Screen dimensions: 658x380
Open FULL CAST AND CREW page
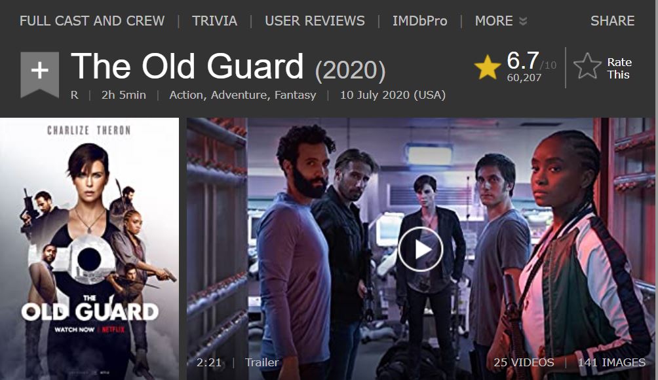(x=92, y=21)
